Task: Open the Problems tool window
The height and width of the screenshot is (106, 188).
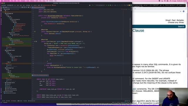Action: [x=14, y=101]
